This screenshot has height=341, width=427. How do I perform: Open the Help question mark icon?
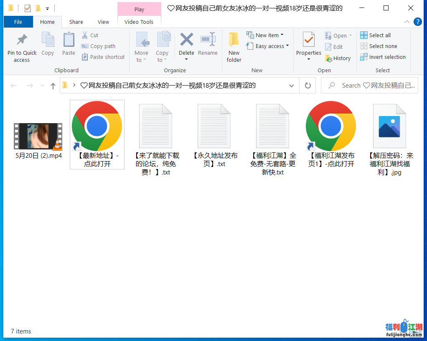coord(417,22)
